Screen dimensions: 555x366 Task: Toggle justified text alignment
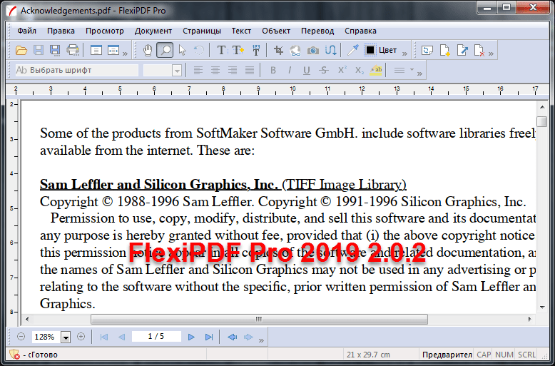[250, 70]
